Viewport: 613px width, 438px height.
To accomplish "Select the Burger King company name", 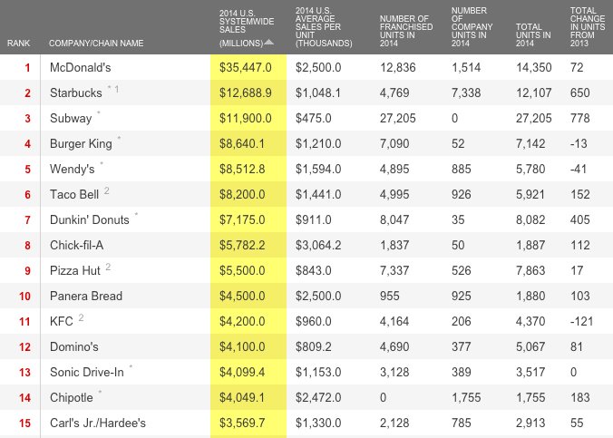I will (x=81, y=143).
